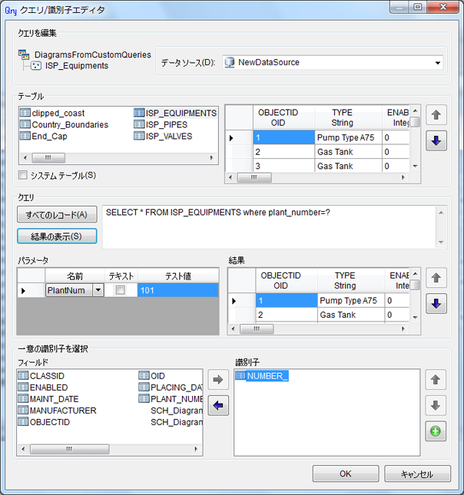Select the ISP_PIPES table
The height and width of the screenshot is (495, 464).
click(x=166, y=124)
